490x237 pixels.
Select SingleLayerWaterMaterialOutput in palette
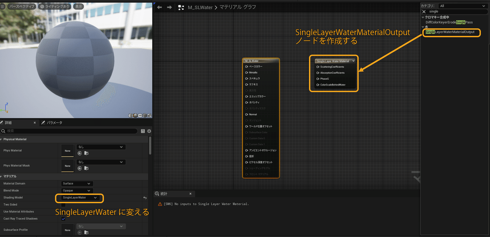(450, 32)
